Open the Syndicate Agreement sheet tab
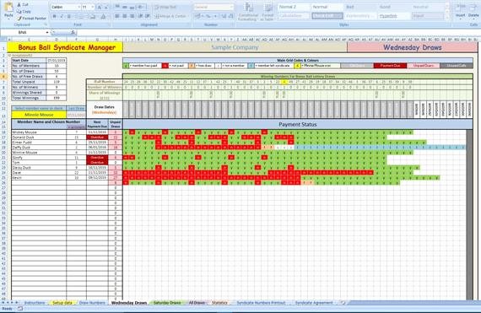Viewport: 481px width, 313px height. coord(314,303)
